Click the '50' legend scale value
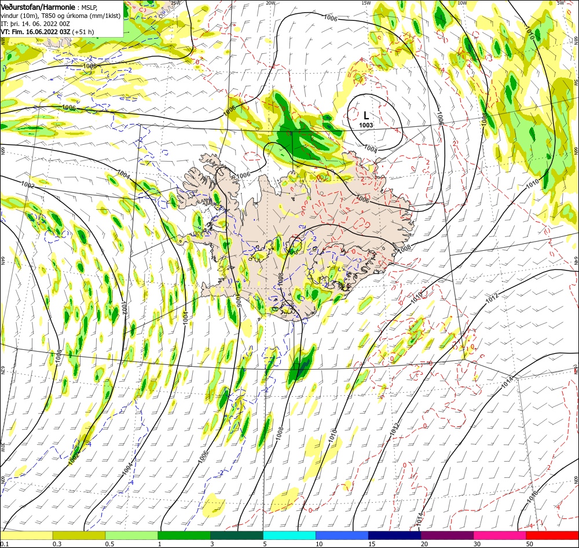The image size is (579, 548). tap(530, 544)
